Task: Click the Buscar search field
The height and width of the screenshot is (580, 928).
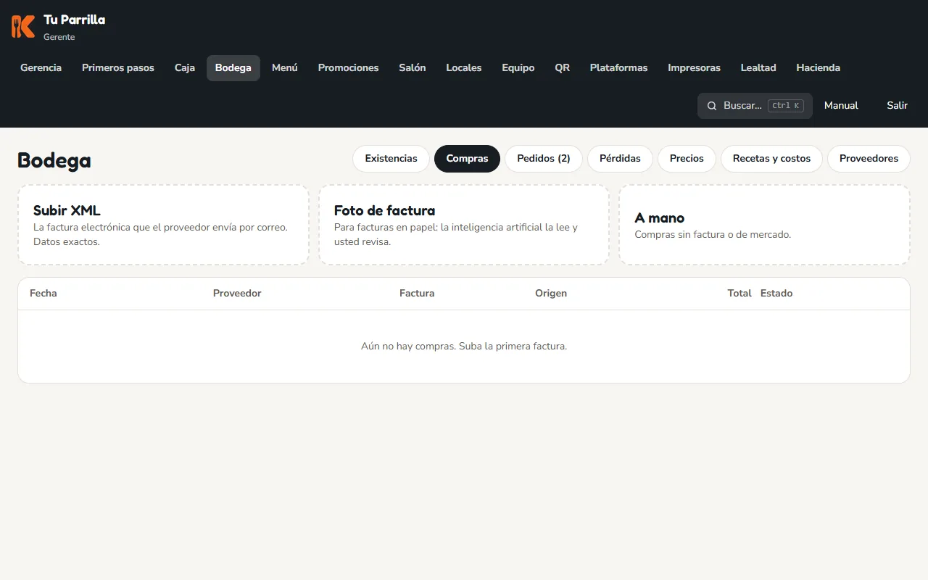Action: click(755, 106)
